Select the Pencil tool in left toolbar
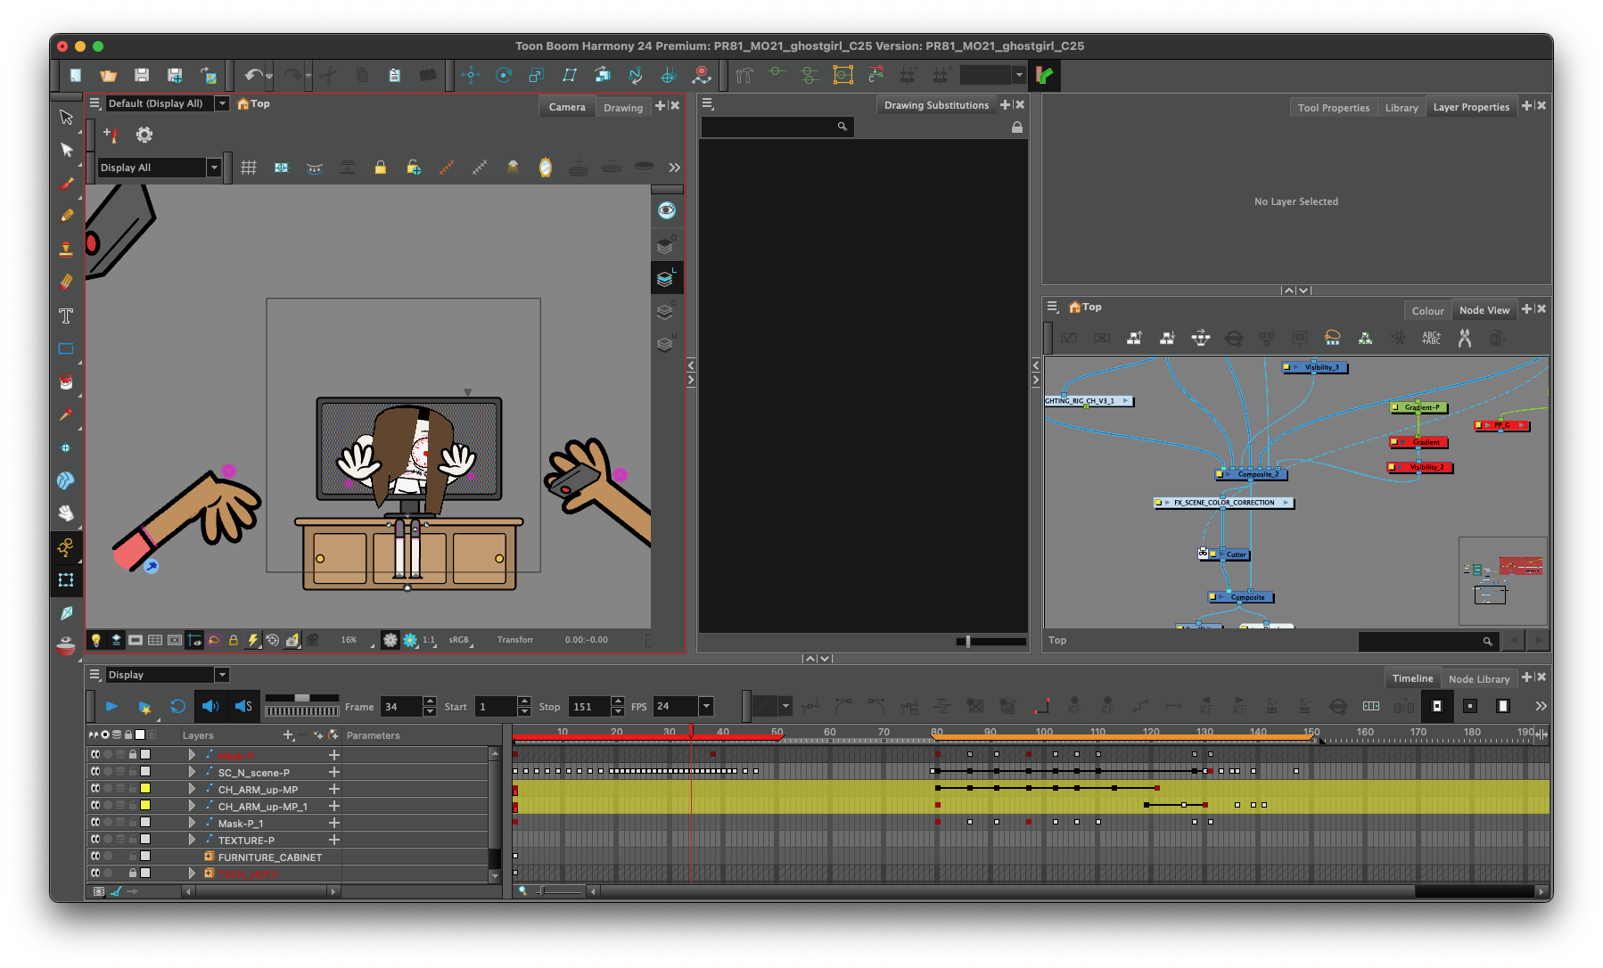 tap(66, 216)
